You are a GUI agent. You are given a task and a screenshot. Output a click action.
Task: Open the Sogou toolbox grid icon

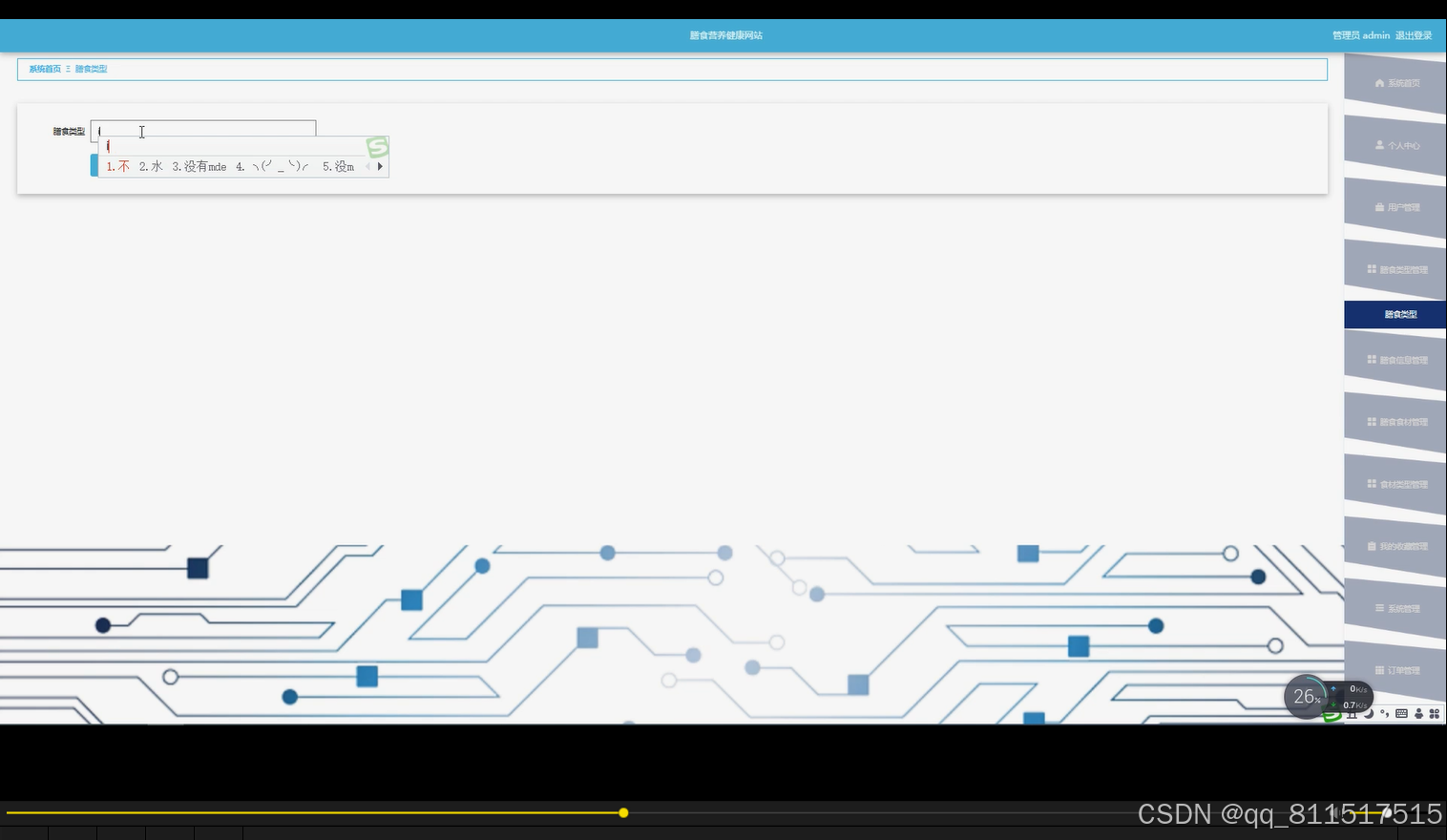coord(1434,713)
